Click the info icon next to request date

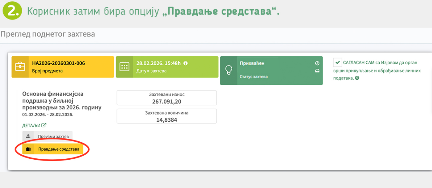coord(186,63)
